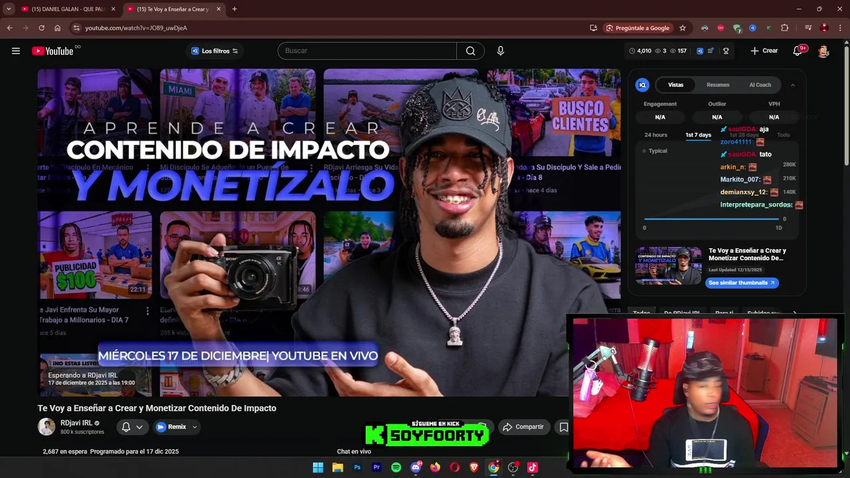Click the blue IQ icon in the stats bar
This screenshot has height=478, width=850.
(699, 51)
